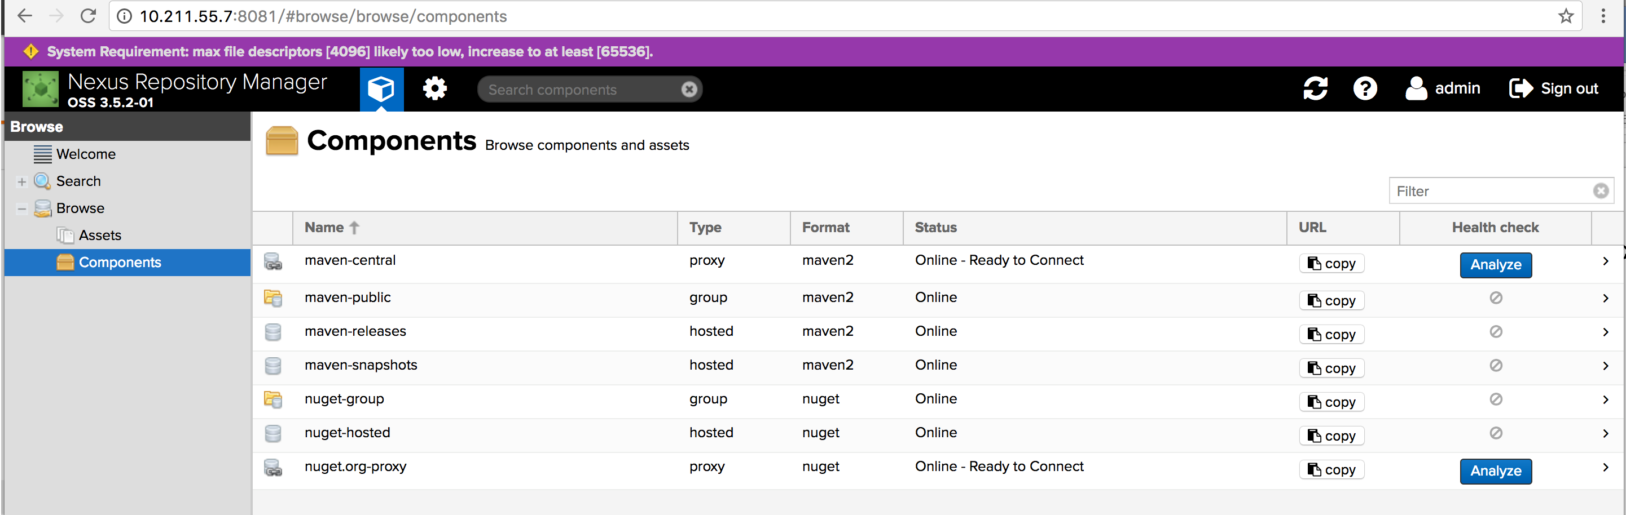Viewport: 1626px width, 515px height.
Task: Collapse the Browse tree node
Action: (22, 208)
